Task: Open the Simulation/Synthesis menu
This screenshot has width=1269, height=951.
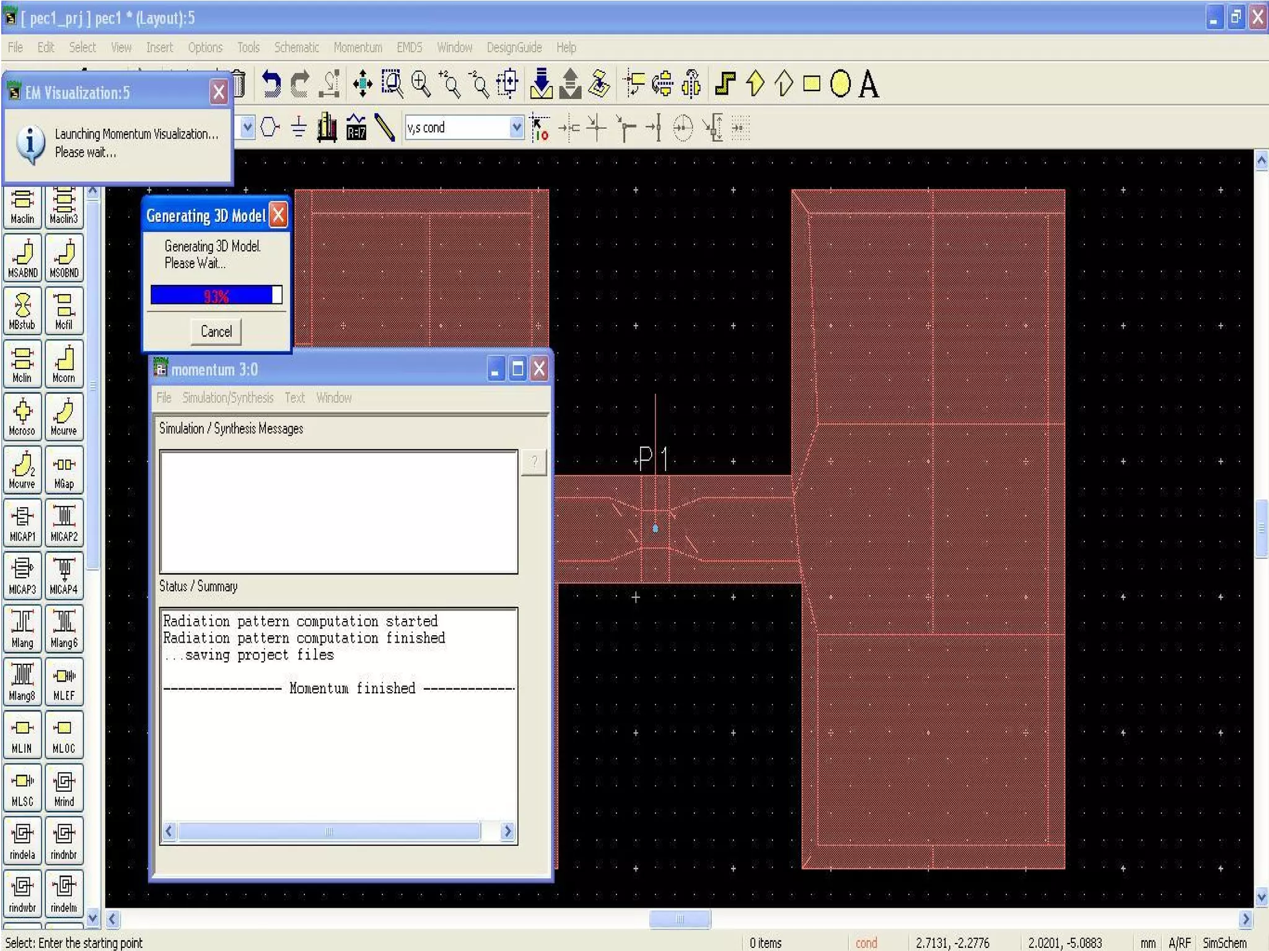Action: (227, 398)
